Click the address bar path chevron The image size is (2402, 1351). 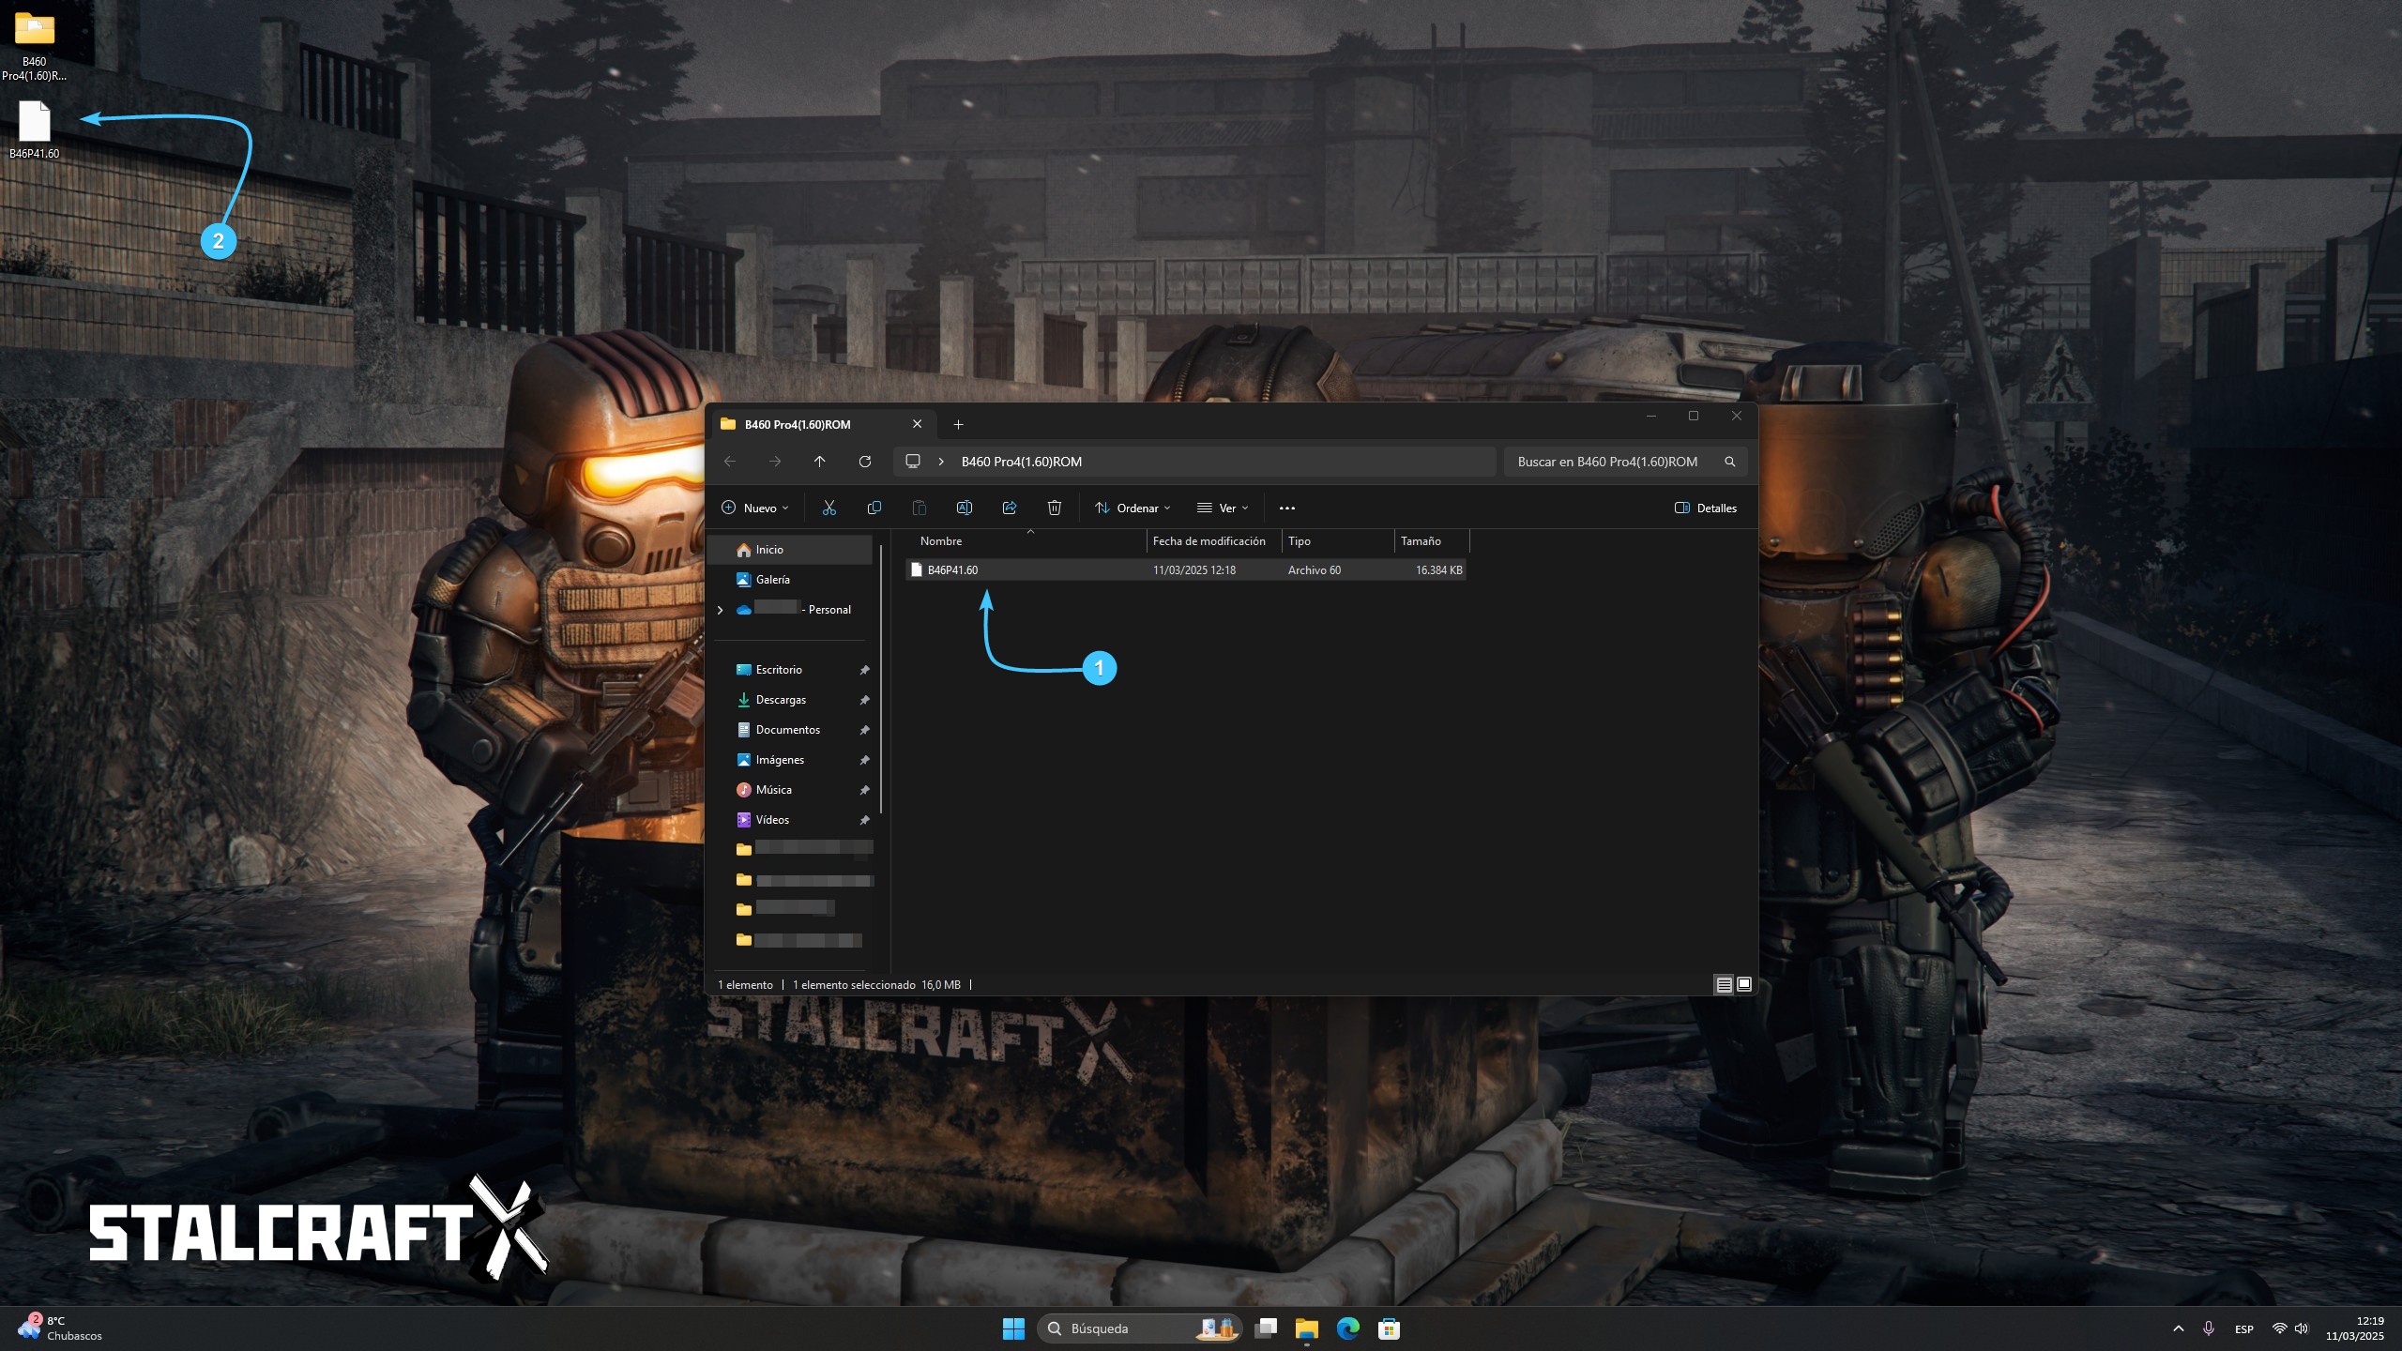940,461
